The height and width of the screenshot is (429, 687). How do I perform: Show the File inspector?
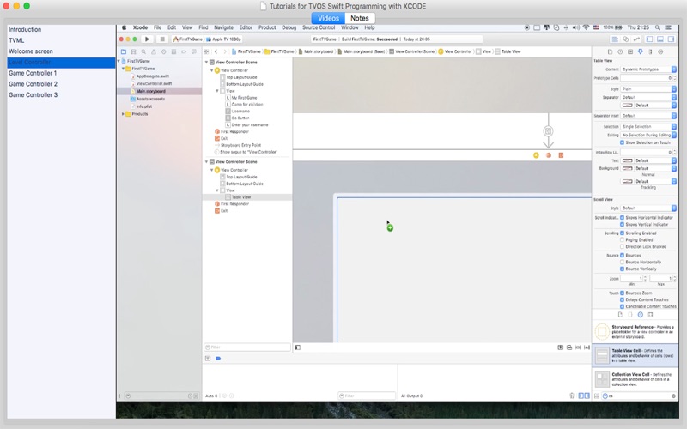pyautogui.click(x=610, y=51)
